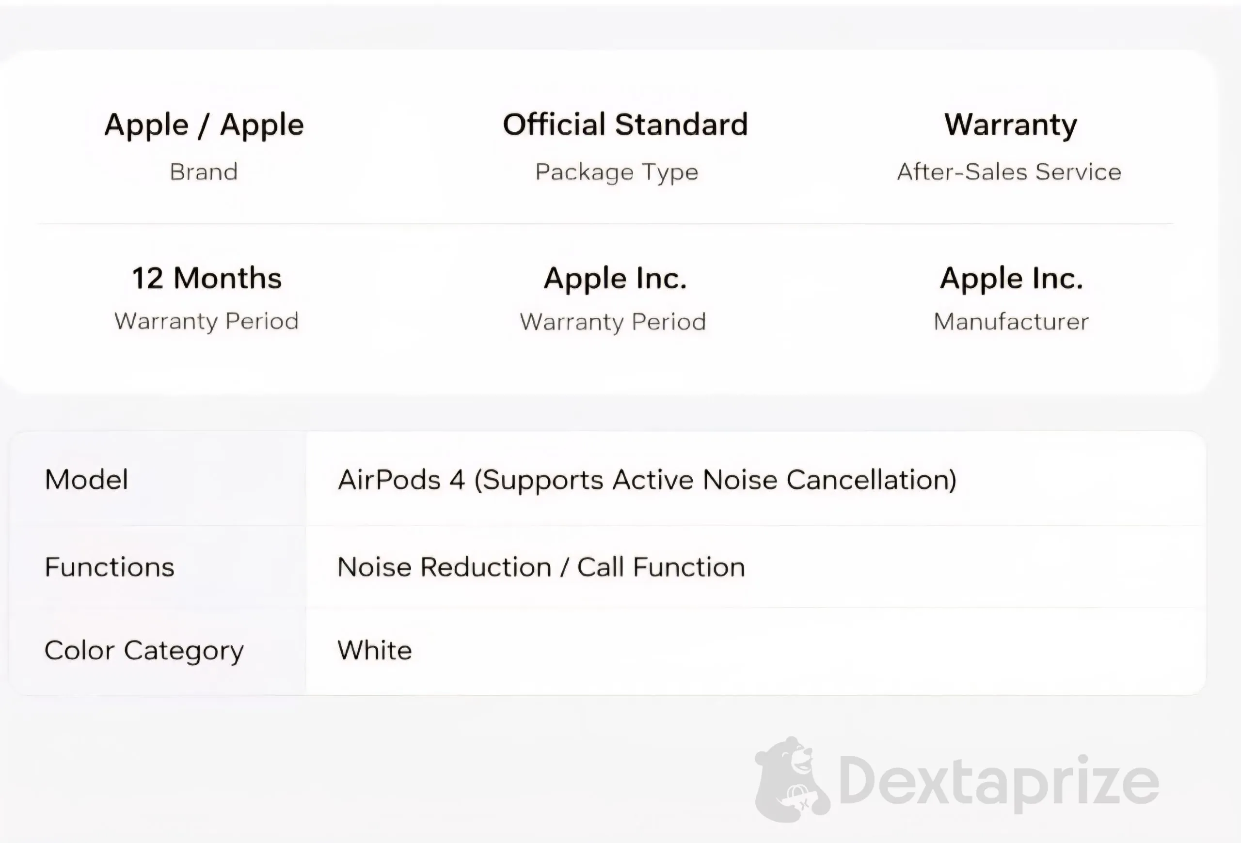Select the "12 Months" warranty value
Image resolution: width=1241 pixels, height=843 pixels.
pos(207,278)
